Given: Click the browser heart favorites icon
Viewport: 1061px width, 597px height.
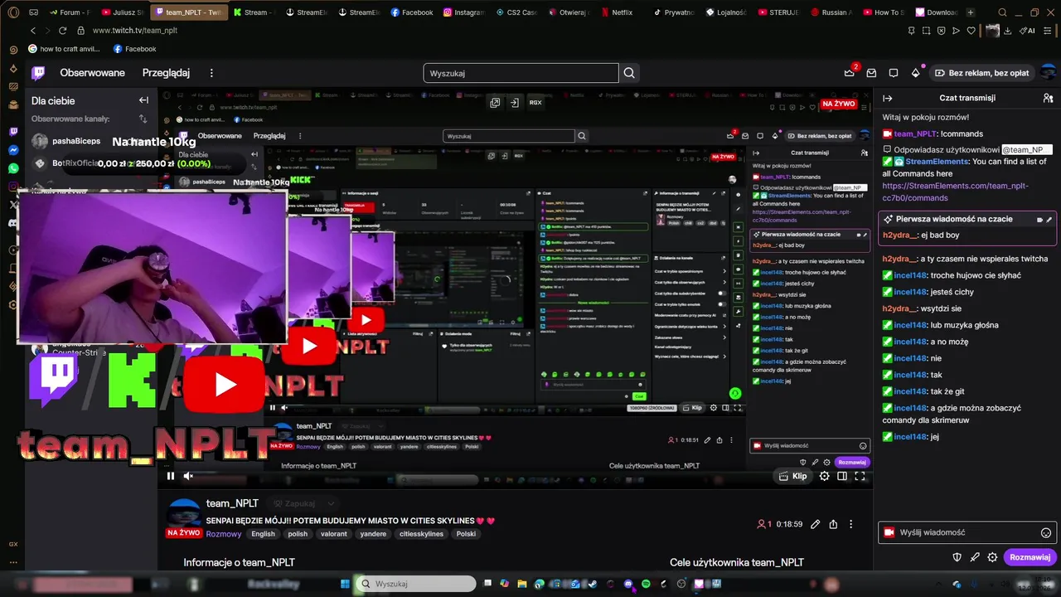Looking at the screenshot, I should [971, 31].
